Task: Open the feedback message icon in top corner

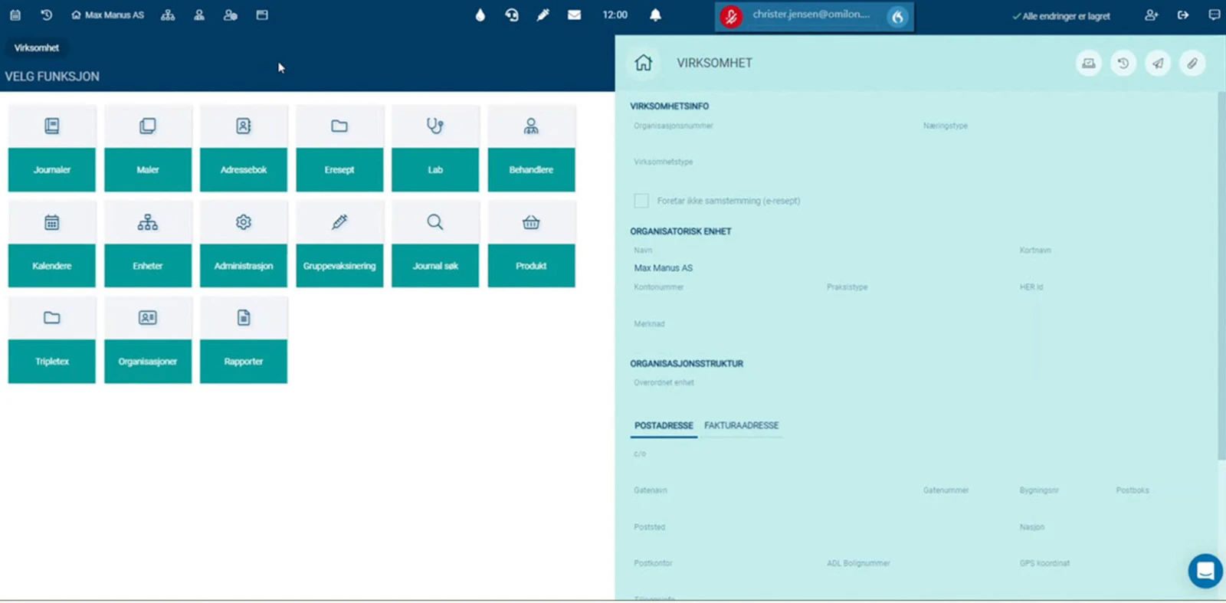Action: point(1215,15)
